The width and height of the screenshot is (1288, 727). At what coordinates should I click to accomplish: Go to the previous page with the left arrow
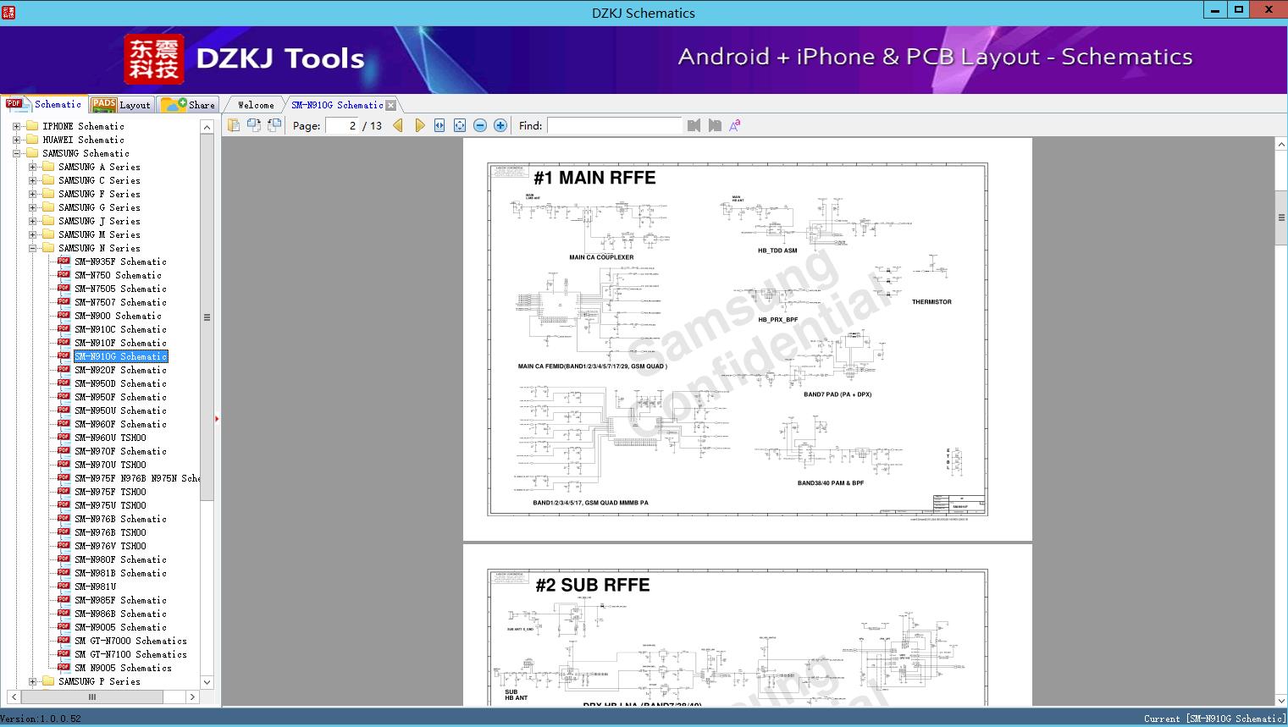tap(398, 125)
